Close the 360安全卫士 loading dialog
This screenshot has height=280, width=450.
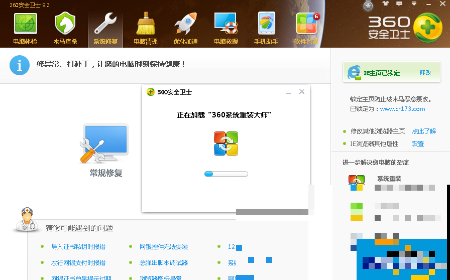point(302,91)
